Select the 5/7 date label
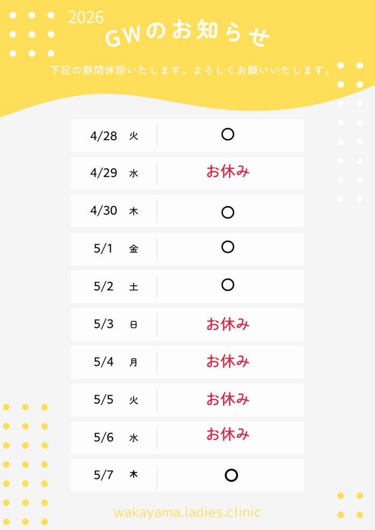The image size is (375, 530). tap(104, 474)
